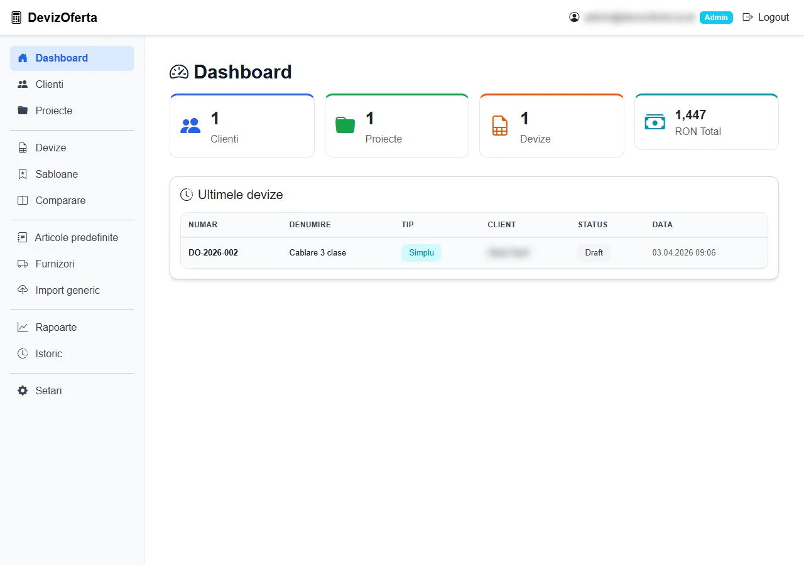Click the DevizOferta brand name
This screenshot has height=565, width=804.
click(x=62, y=18)
